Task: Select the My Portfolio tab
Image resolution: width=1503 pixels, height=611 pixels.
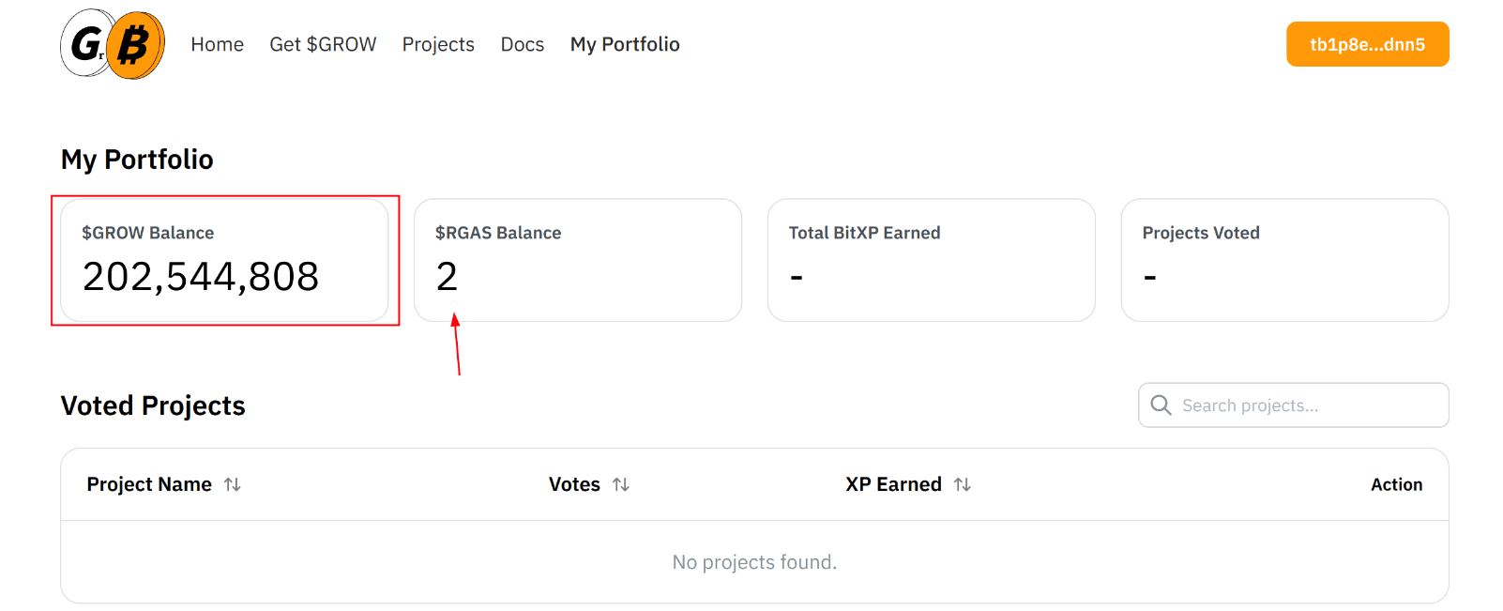Action: pyautogui.click(x=625, y=44)
